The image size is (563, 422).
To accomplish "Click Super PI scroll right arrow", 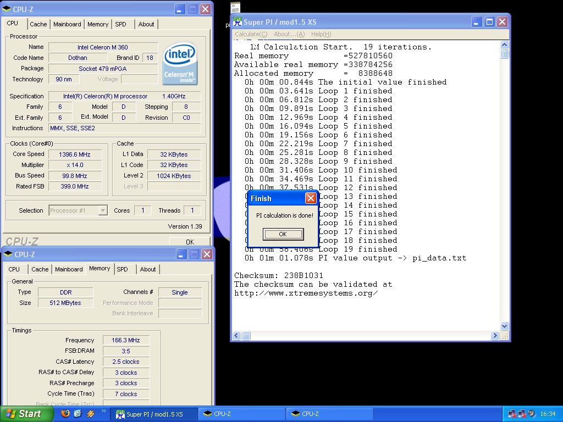I will tap(495, 336).
